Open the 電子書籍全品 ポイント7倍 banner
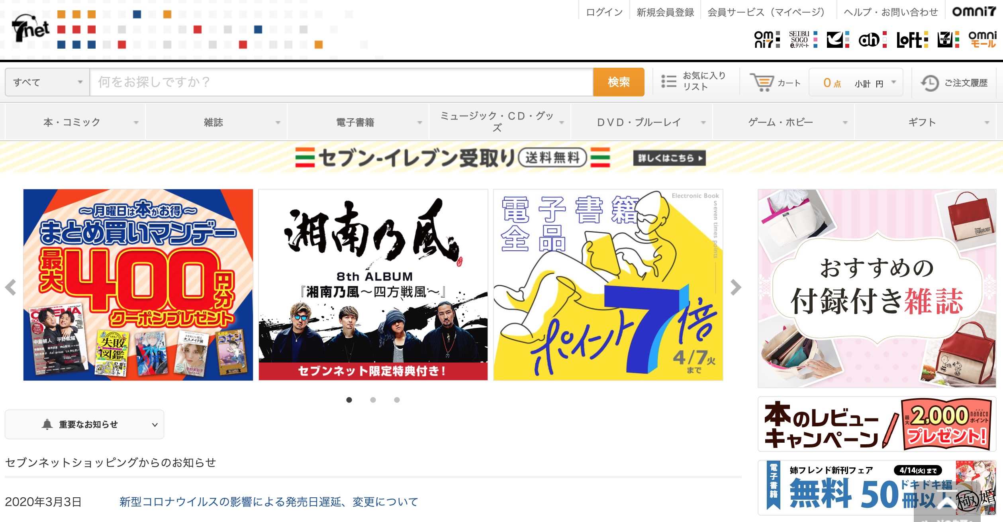This screenshot has width=1003, height=522. pos(608,285)
